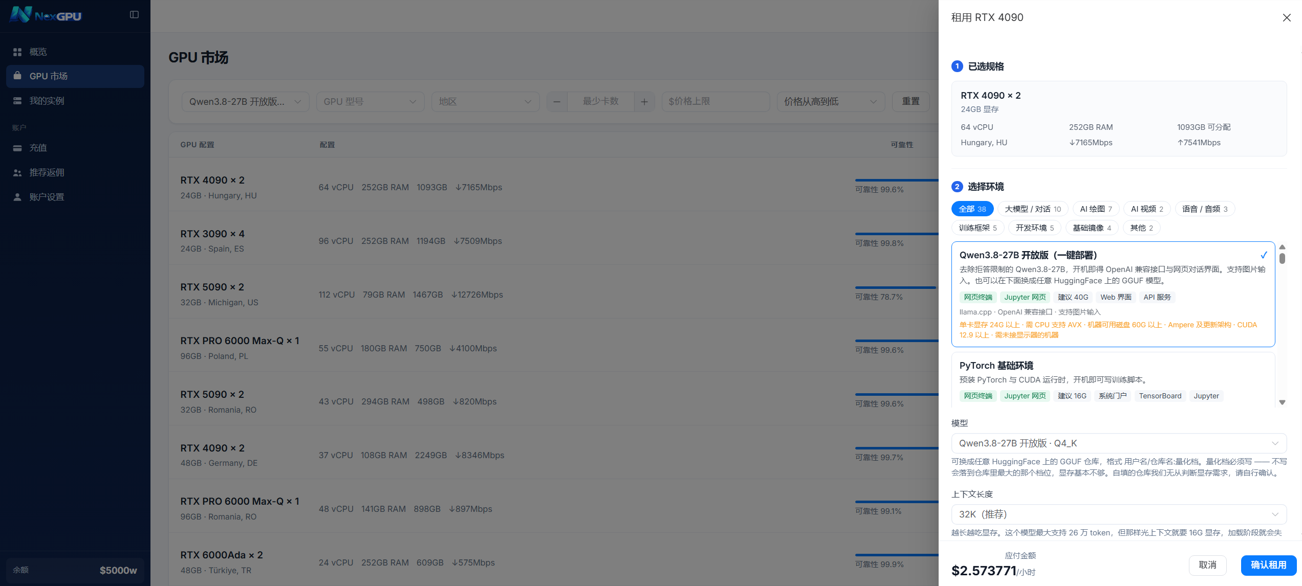The width and height of the screenshot is (1302, 586).
Task: Select the 开发环境 filter tab
Action: coord(1035,228)
